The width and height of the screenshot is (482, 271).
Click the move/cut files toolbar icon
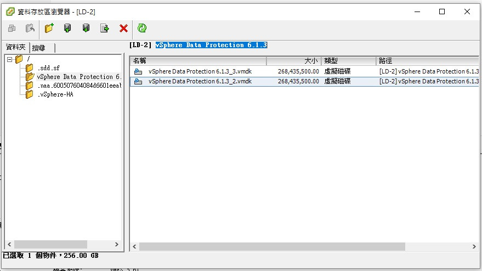pos(30,29)
